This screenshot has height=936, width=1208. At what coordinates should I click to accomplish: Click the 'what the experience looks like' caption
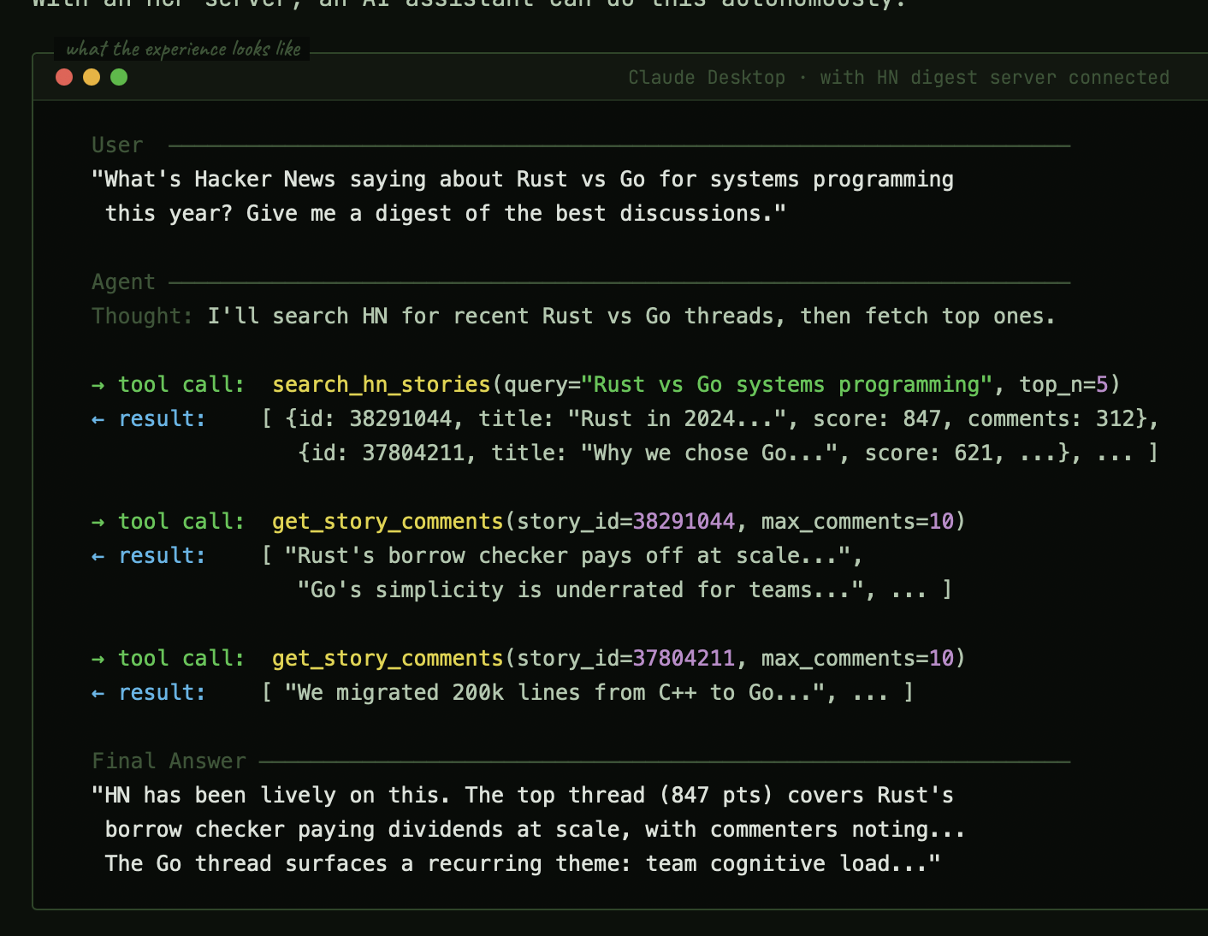tap(183, 49)
